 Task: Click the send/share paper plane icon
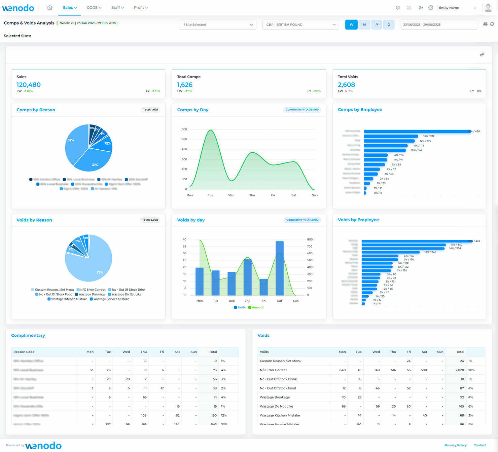click(x=421, y=7)
